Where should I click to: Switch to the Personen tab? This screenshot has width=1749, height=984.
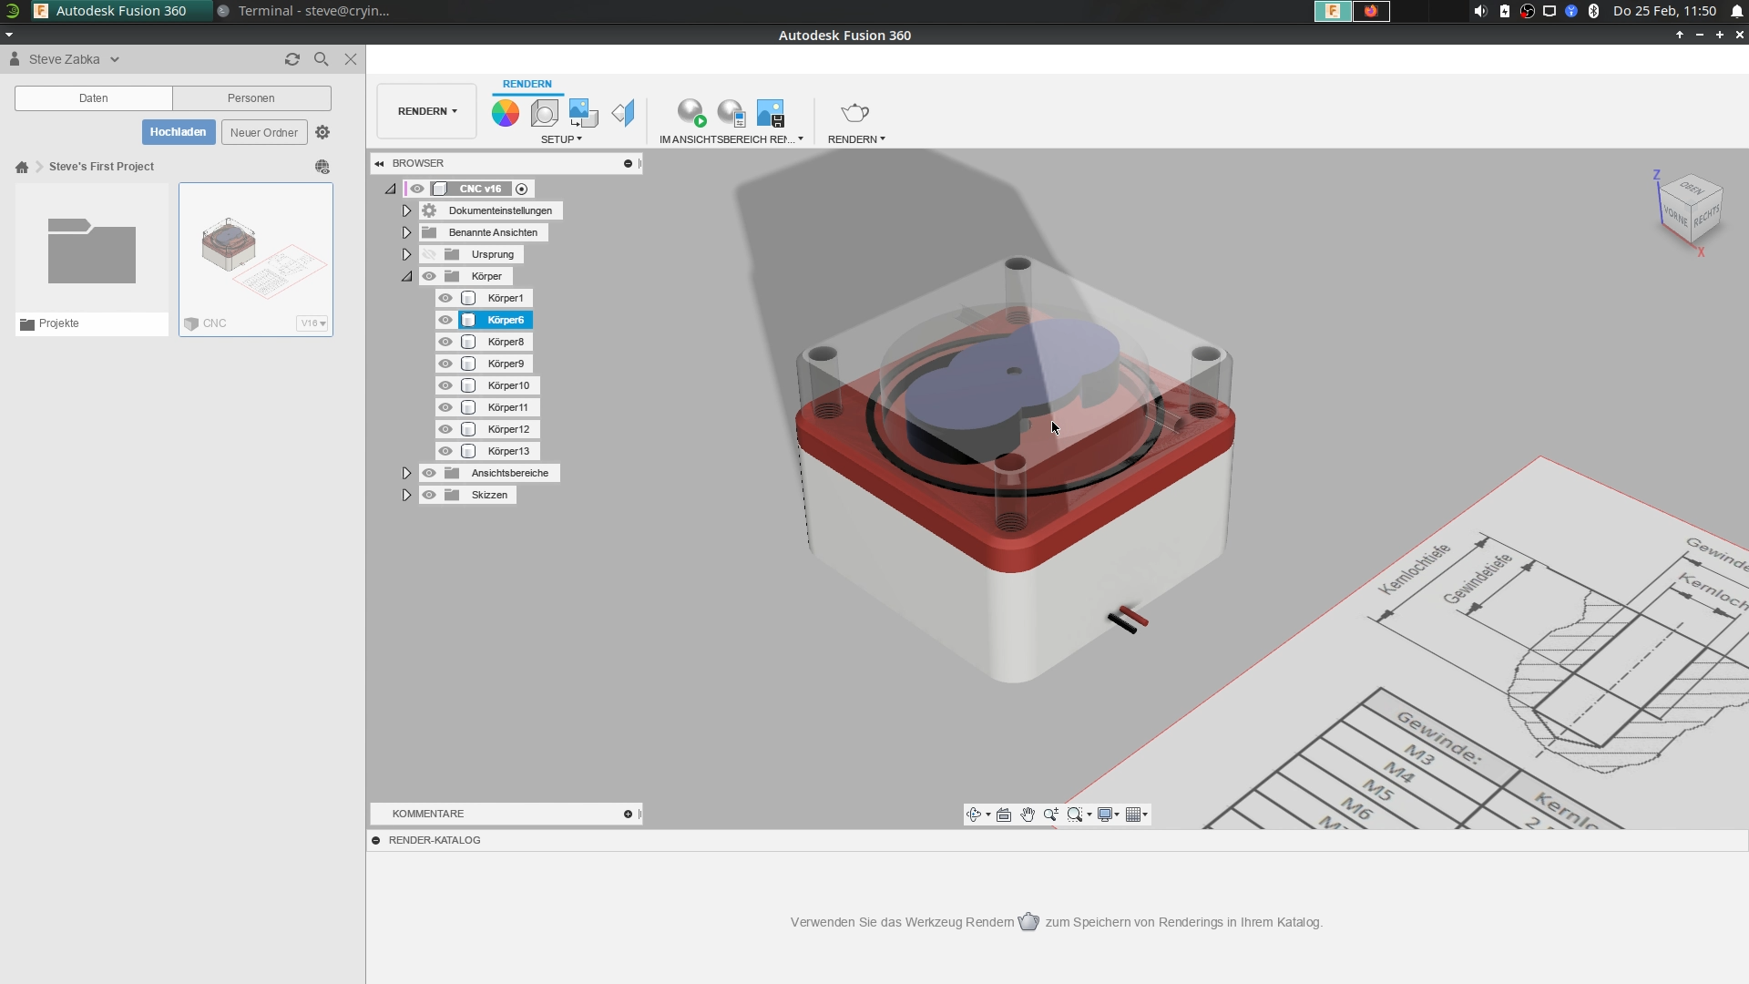pos(251,98)
